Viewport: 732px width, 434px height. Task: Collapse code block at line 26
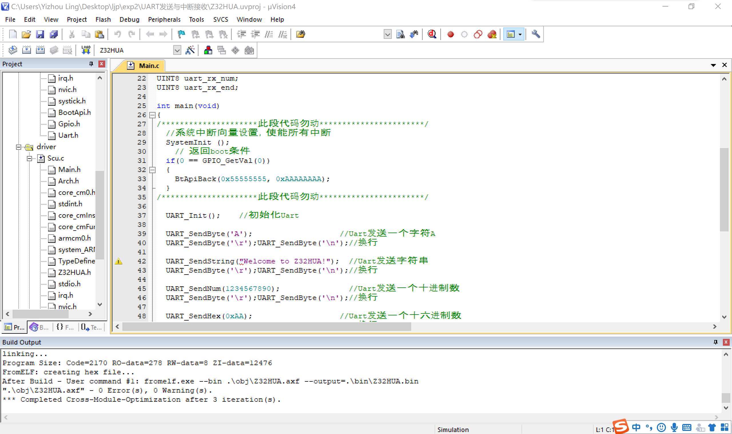[152, 115]
